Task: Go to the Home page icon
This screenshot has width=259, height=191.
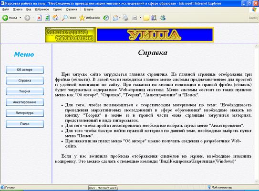Action: click(x=55, y=18)
